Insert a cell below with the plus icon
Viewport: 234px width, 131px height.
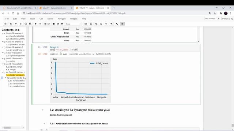coord(16,24)
